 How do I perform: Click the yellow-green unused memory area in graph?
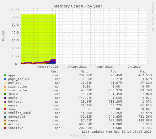coord(38,37)
